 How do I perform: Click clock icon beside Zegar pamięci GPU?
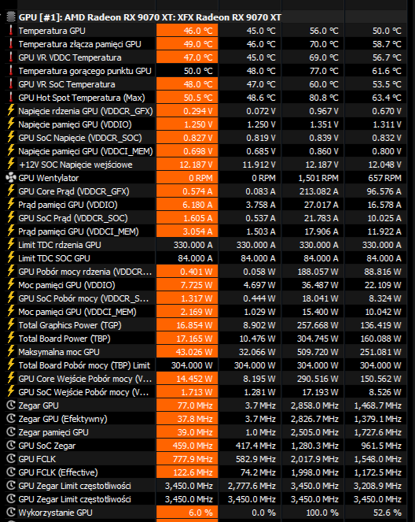[x=11, y=431]
